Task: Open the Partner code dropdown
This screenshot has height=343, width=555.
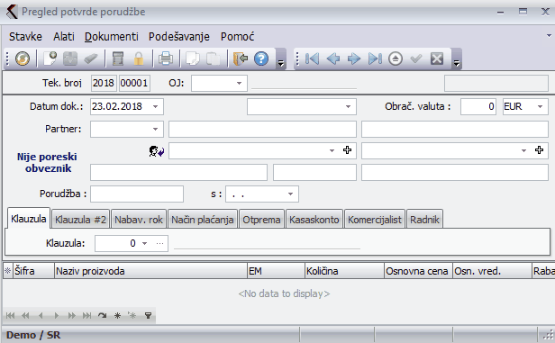Action: click(155, 130)
